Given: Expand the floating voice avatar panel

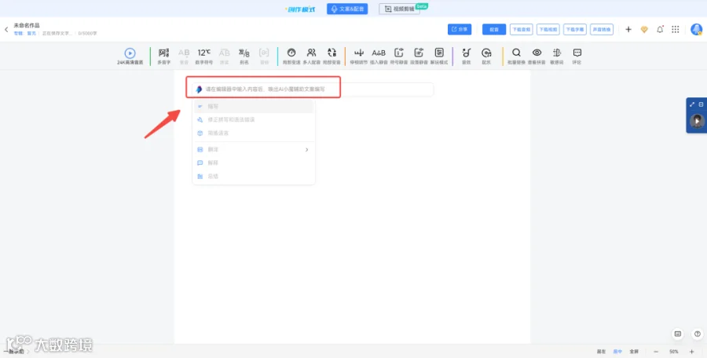Looking at the screenshot, I should point(692,104).
